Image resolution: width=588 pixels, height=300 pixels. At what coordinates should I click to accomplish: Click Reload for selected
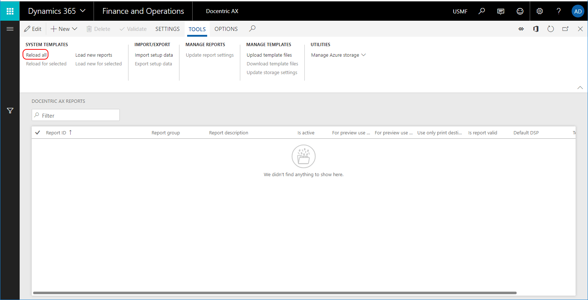coord(46,64)
